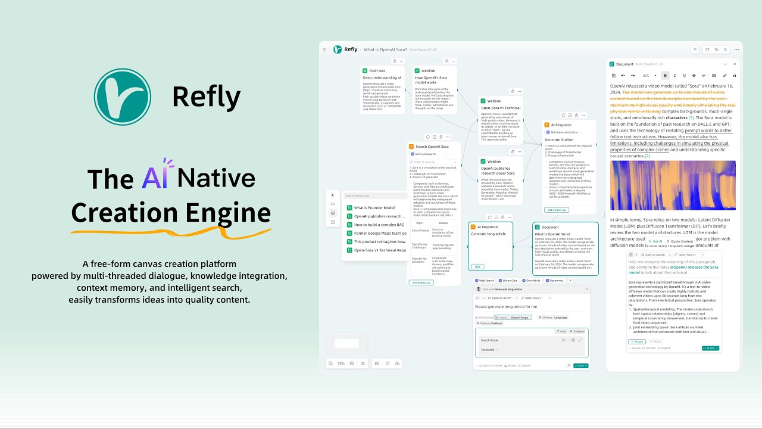Toggle block quote in document toolbar
This screenshot has width=762, height=429.
(x=735, y=76)
